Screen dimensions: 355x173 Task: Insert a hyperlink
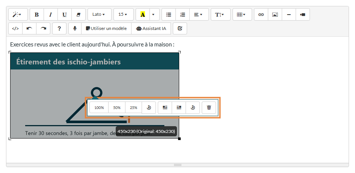261,15
